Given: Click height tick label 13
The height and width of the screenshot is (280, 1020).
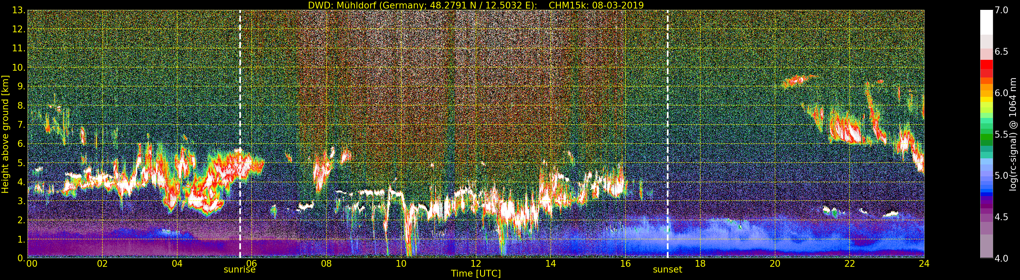Looking at the screenshot, I should point(18,10).
